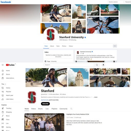The height and width of the screenshot is (131, 131).
Task: Open Highlights from Family Weekend 2024 title
Action: (78, 114)
